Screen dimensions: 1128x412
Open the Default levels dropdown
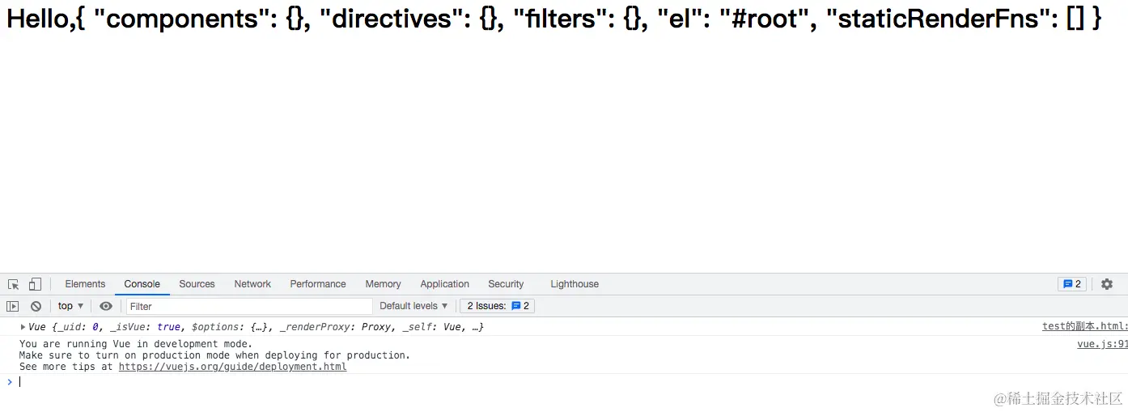[413, 306]
